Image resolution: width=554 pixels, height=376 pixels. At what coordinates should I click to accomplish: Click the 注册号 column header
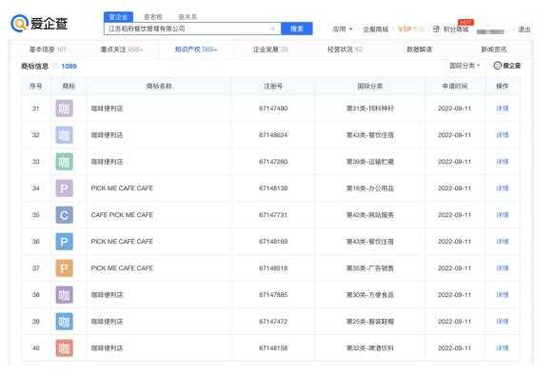click(x=273, y=86)
